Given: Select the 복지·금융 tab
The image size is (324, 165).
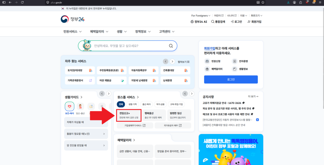Looking at the screenshot, I should pyautogui.click(x=160, y=104).
